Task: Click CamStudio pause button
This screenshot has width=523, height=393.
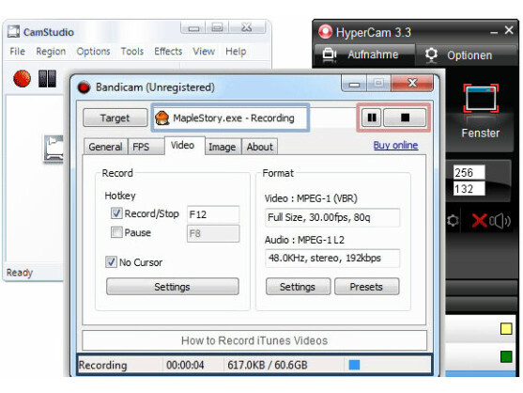Action: 47,78
